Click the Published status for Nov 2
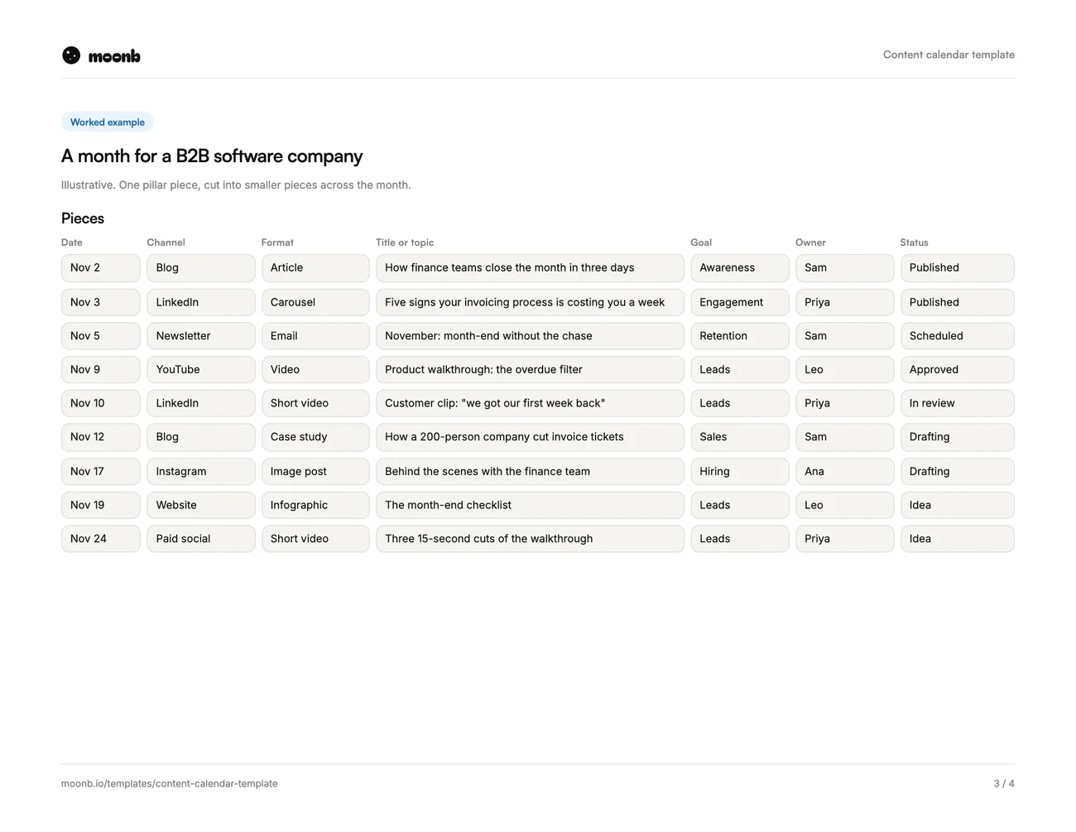1076x832 pixels. point(958,268)
